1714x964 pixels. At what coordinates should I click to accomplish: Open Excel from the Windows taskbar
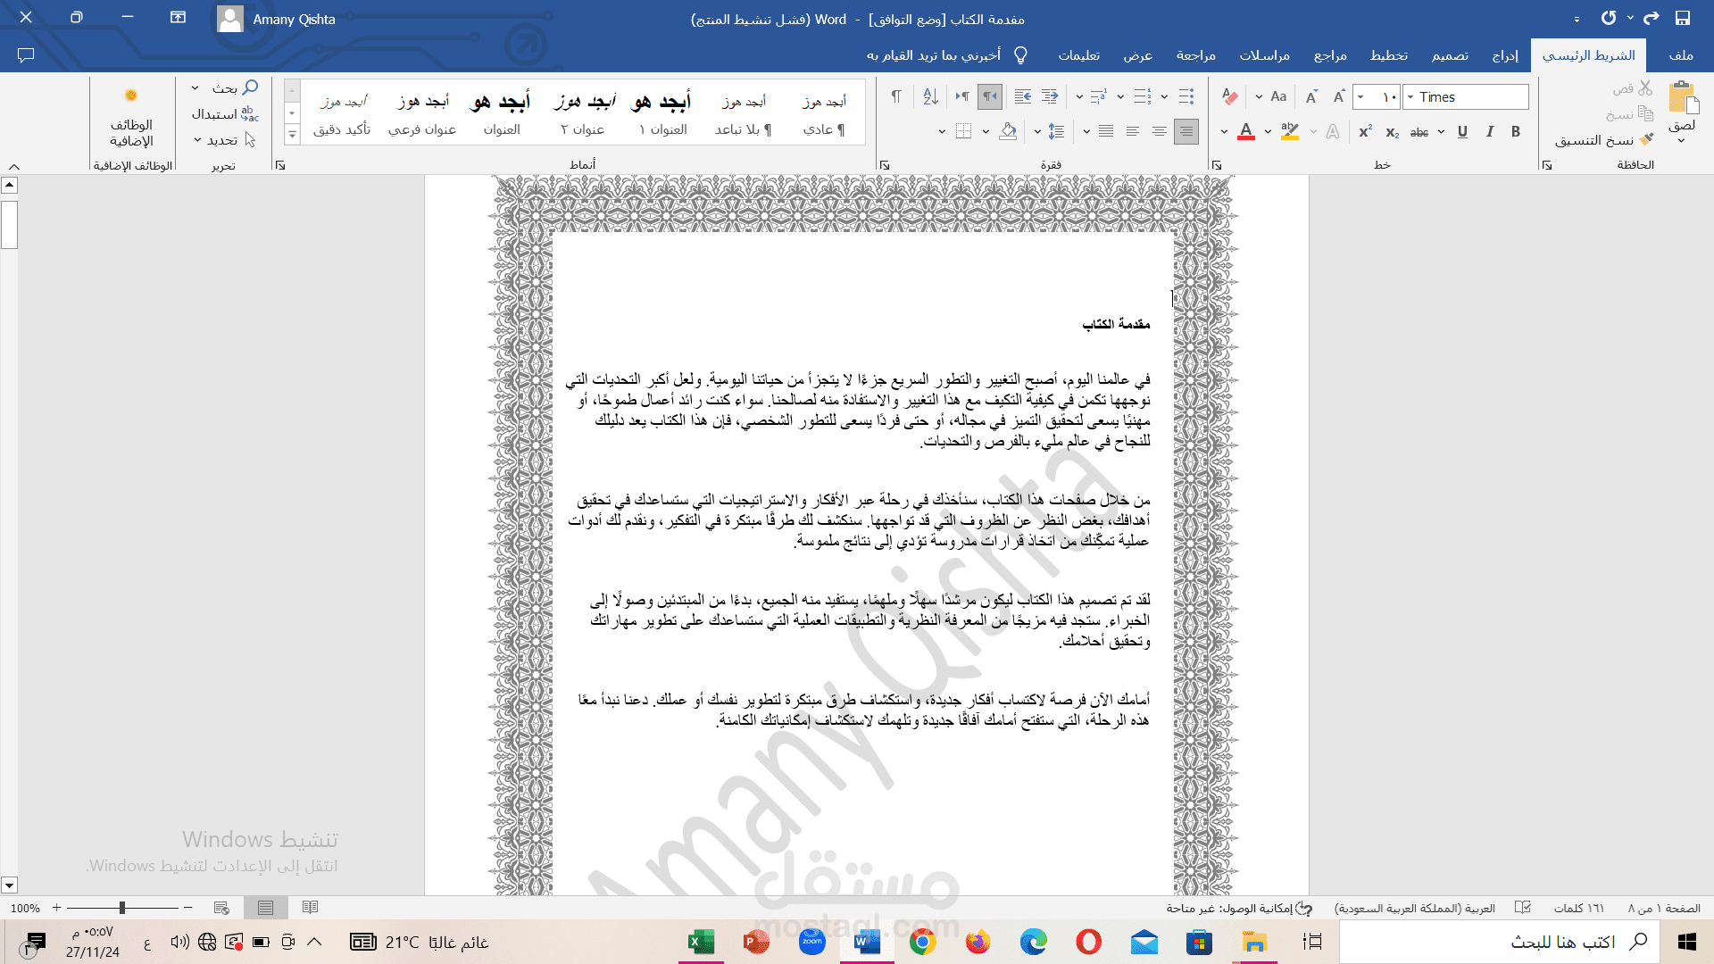(x=701, y=942)
